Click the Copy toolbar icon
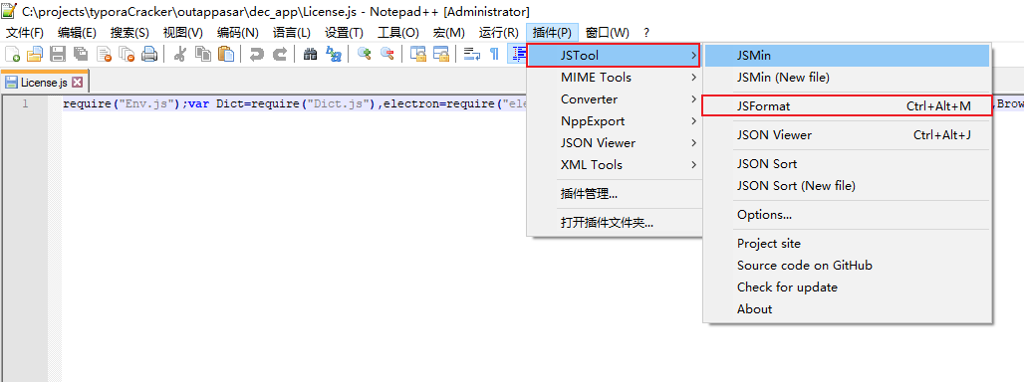The image size is (1024, 382). point(203,54)
